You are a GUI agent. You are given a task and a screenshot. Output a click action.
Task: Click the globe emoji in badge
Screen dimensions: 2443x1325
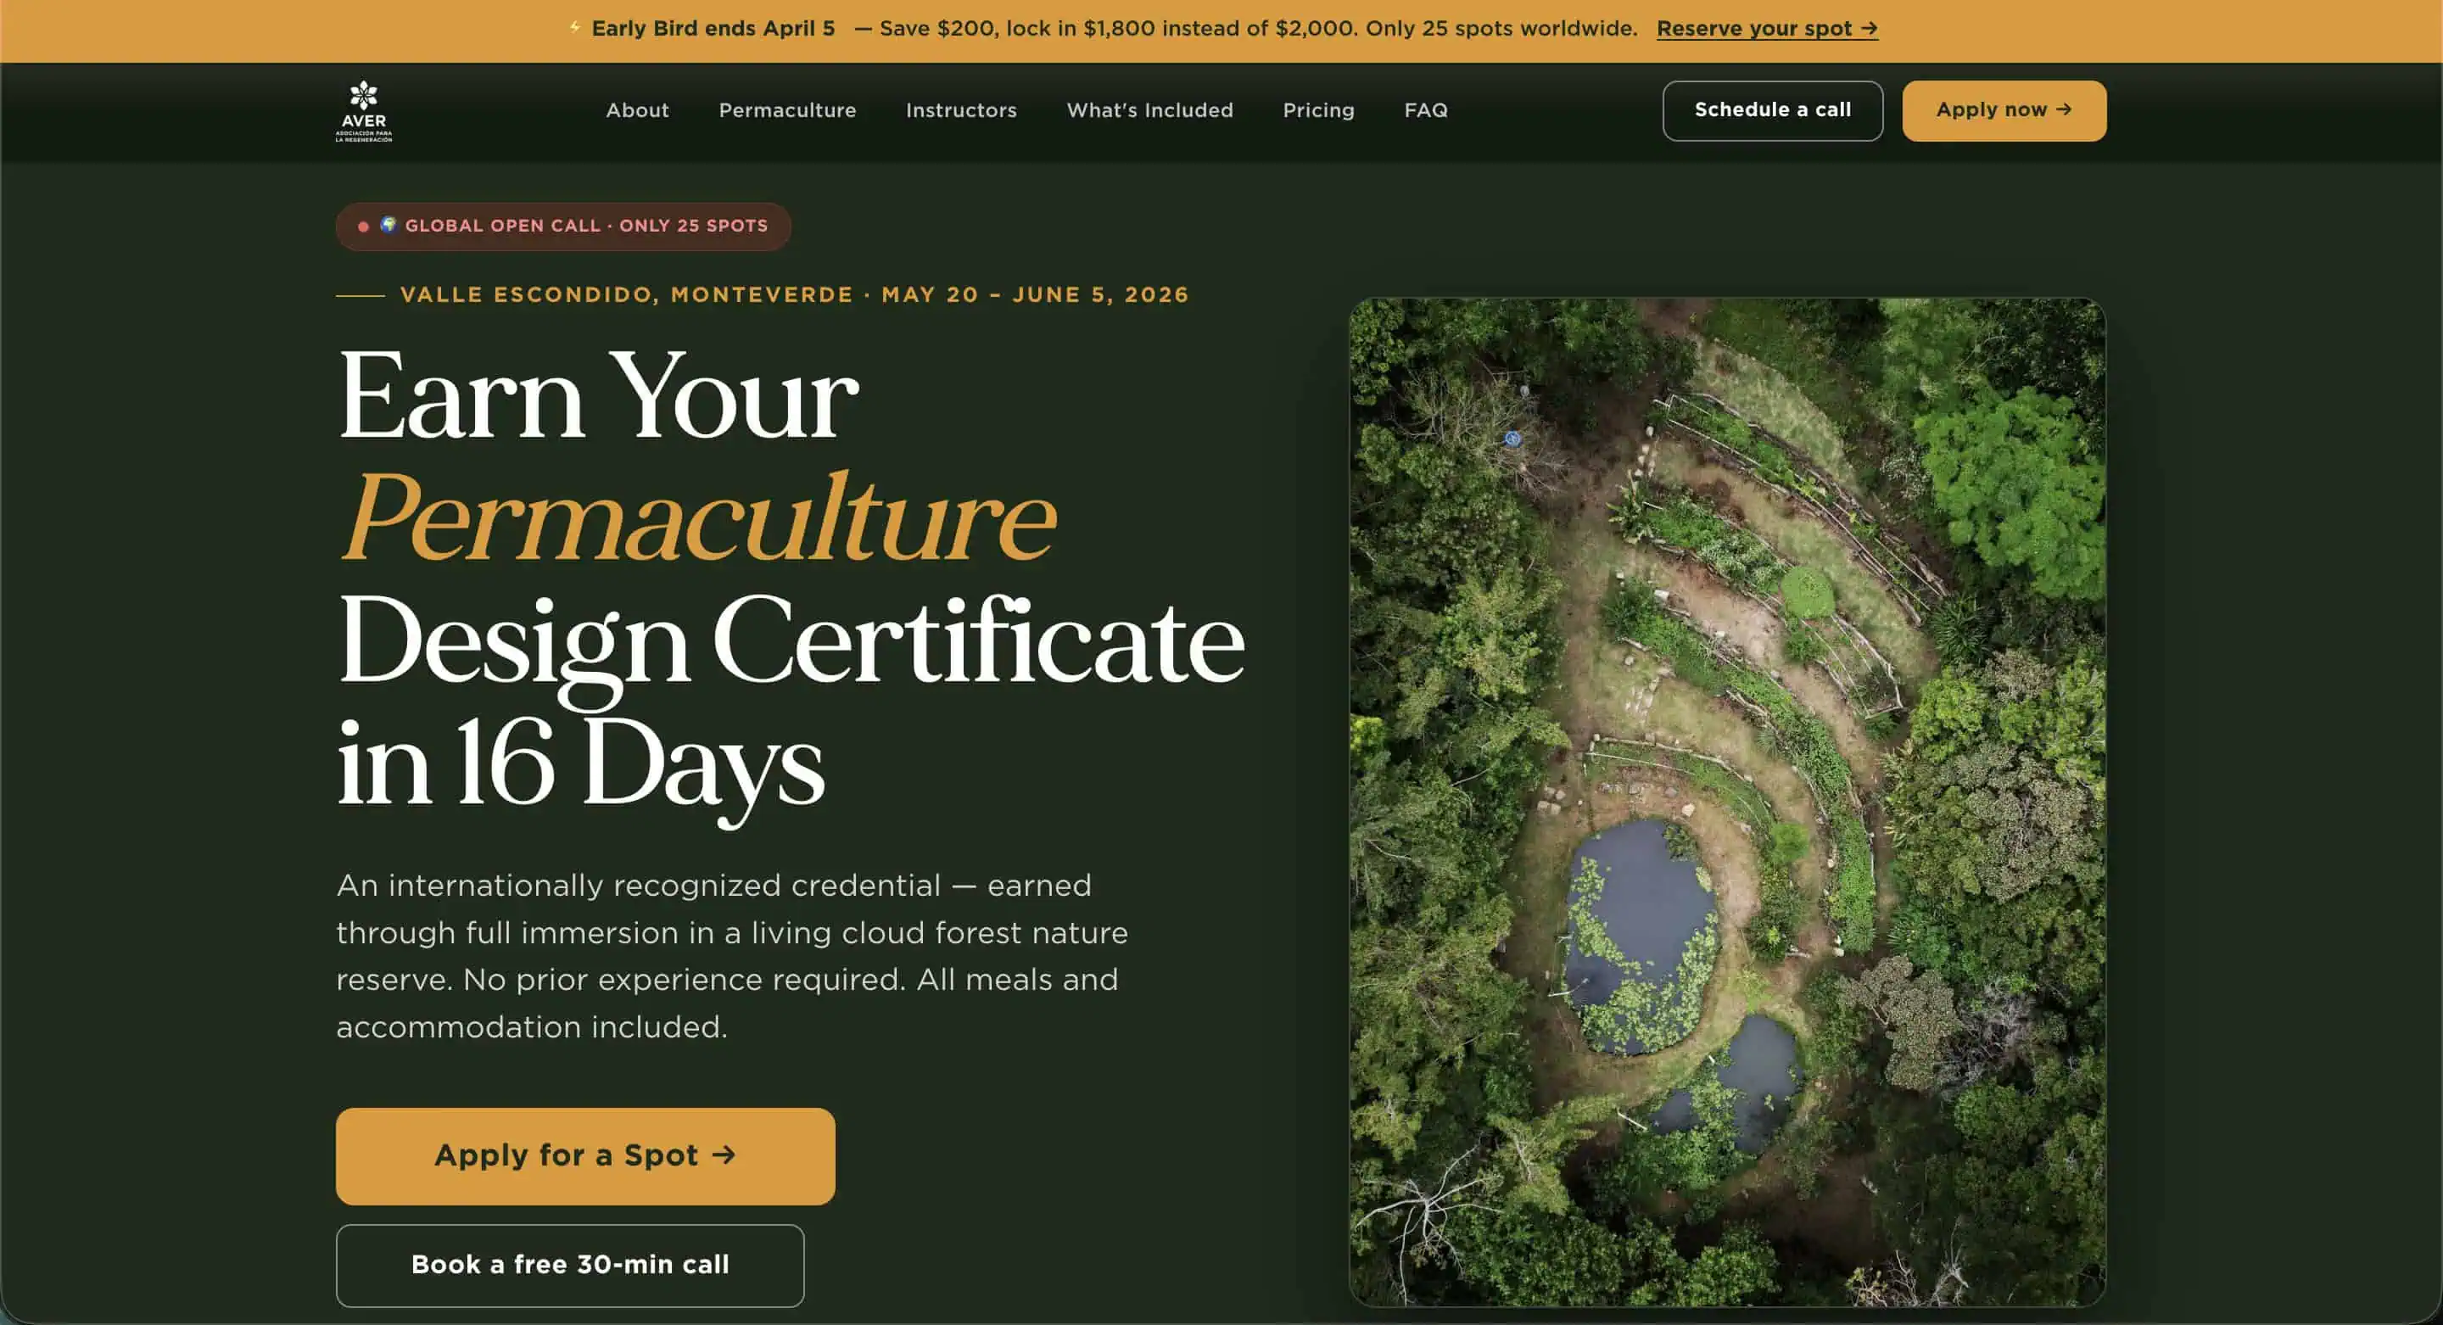click(x=388, y=225)
